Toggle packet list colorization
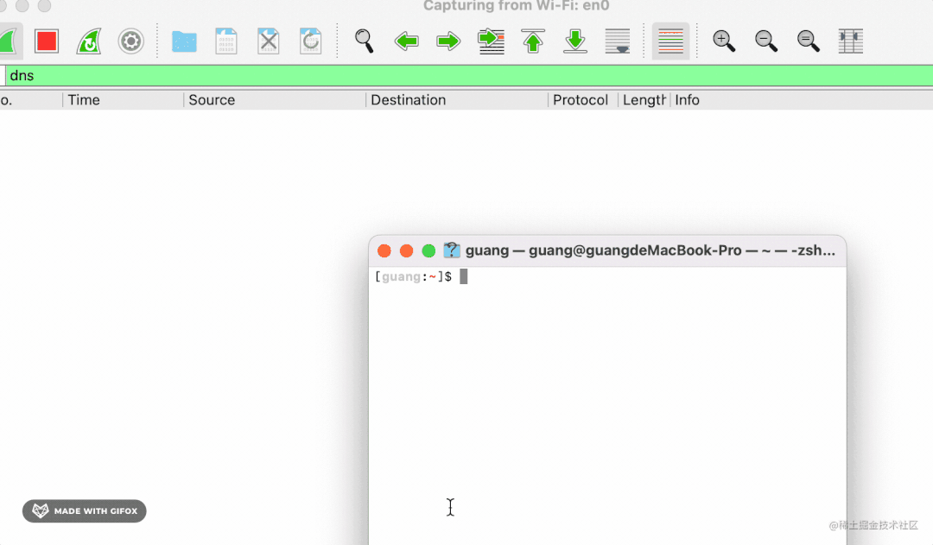This screenshot has height=545, width=933. click(x=670, y=41)
